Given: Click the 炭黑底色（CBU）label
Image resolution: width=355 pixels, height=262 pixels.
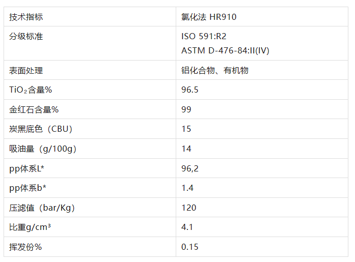Looking at the screenshot, I should [x=41, y=129].
